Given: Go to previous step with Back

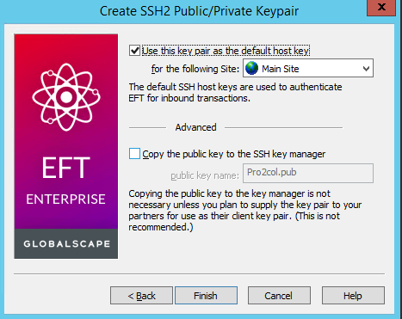Looking at the screenshot, I should (141, 295).
